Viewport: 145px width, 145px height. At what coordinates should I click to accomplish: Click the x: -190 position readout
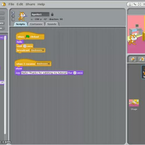click(35, 19)
